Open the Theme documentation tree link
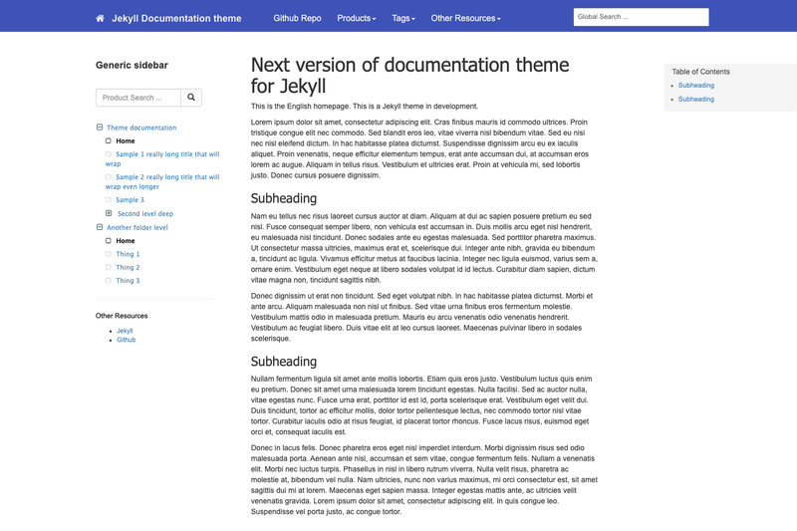797x531 pixels. (x=141, y=128)
